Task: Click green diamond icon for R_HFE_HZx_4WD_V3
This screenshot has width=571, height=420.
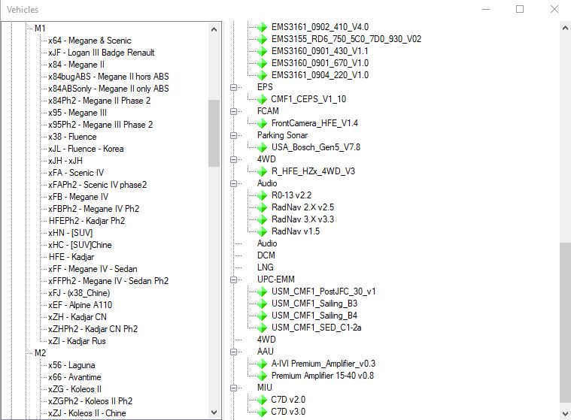Action: click(x=262, y=171)
